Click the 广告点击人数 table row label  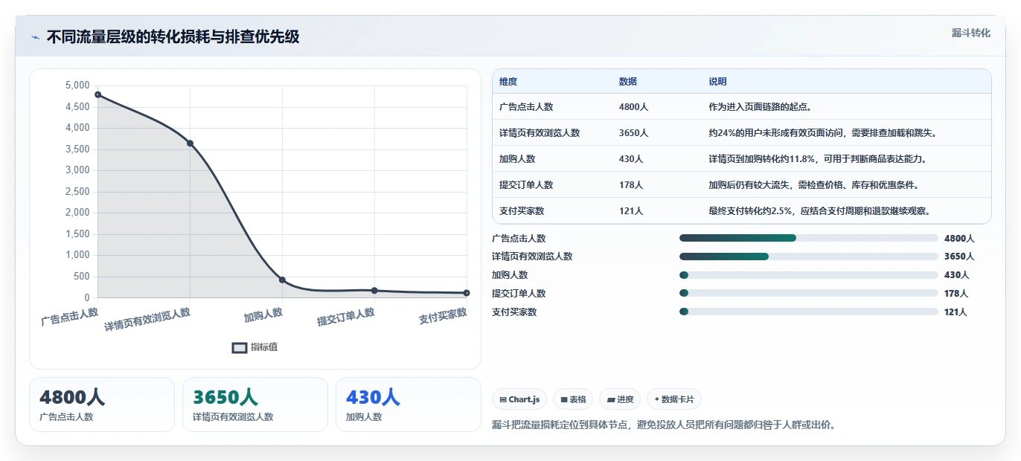tap(526, 107)
